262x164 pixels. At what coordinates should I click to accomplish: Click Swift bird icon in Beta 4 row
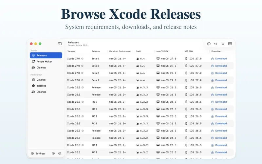138,59
